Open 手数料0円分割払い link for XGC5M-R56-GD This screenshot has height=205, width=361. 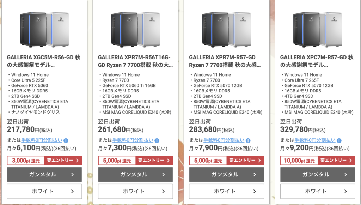[42, 140]
